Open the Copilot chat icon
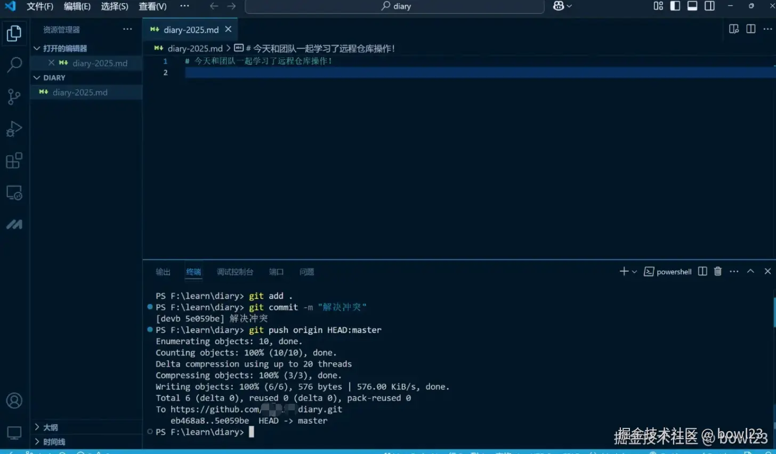The image size is (776, 454). (x=559, y=6)
